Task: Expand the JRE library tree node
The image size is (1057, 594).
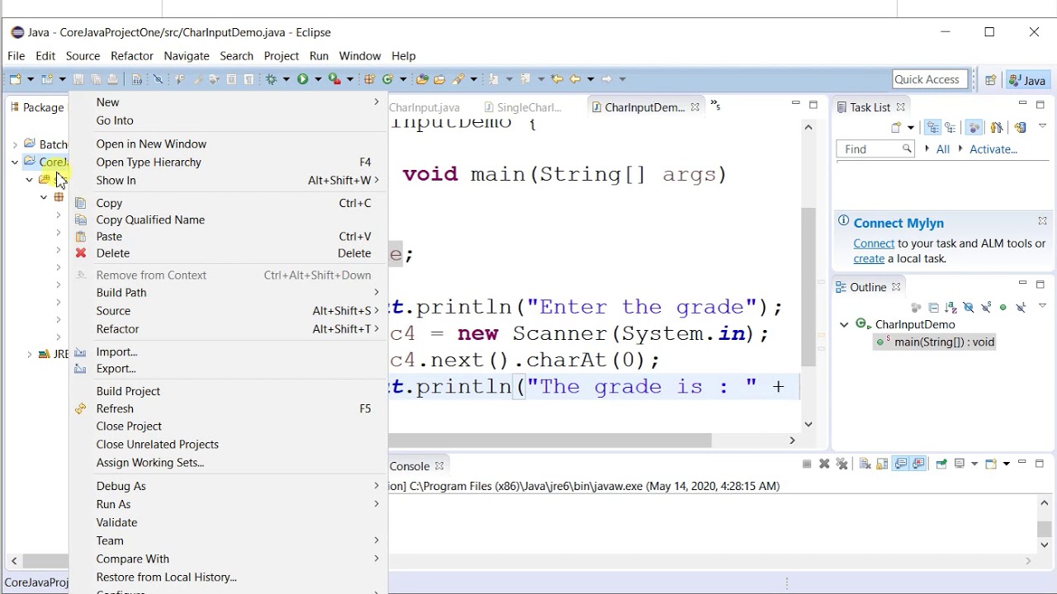Action: 30,354
